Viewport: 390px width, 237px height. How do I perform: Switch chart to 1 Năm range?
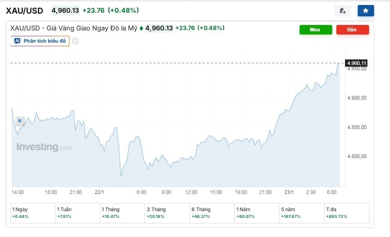point(256,212)
